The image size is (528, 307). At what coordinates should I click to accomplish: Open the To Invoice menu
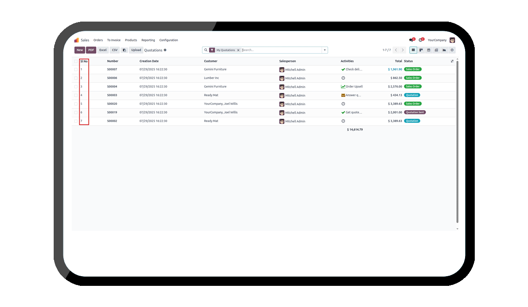[x=114, y=40]
